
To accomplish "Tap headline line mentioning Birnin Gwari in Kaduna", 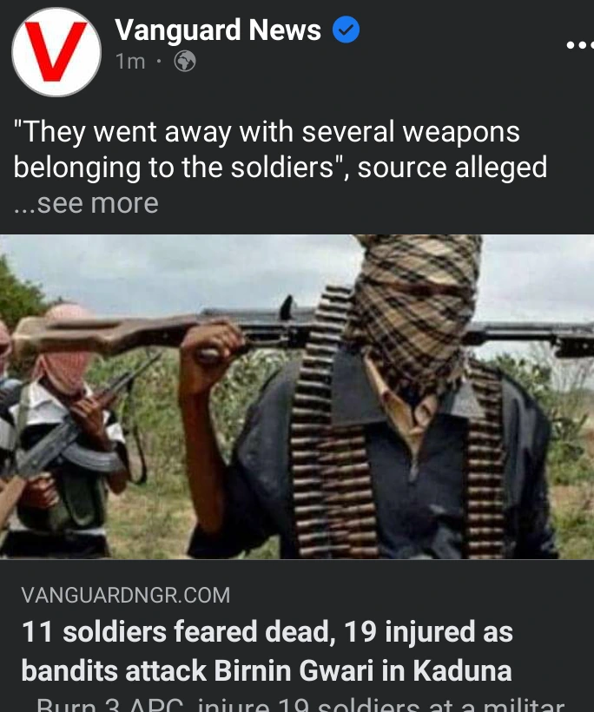I will pos(267,670).
